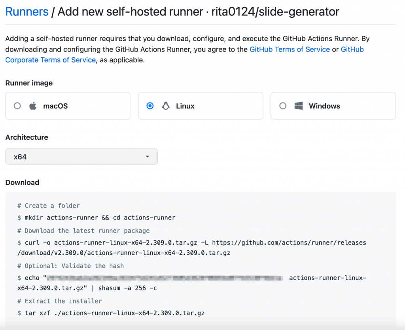
Task: Click the '# Create a folder' comment
Action: (49, 206)
